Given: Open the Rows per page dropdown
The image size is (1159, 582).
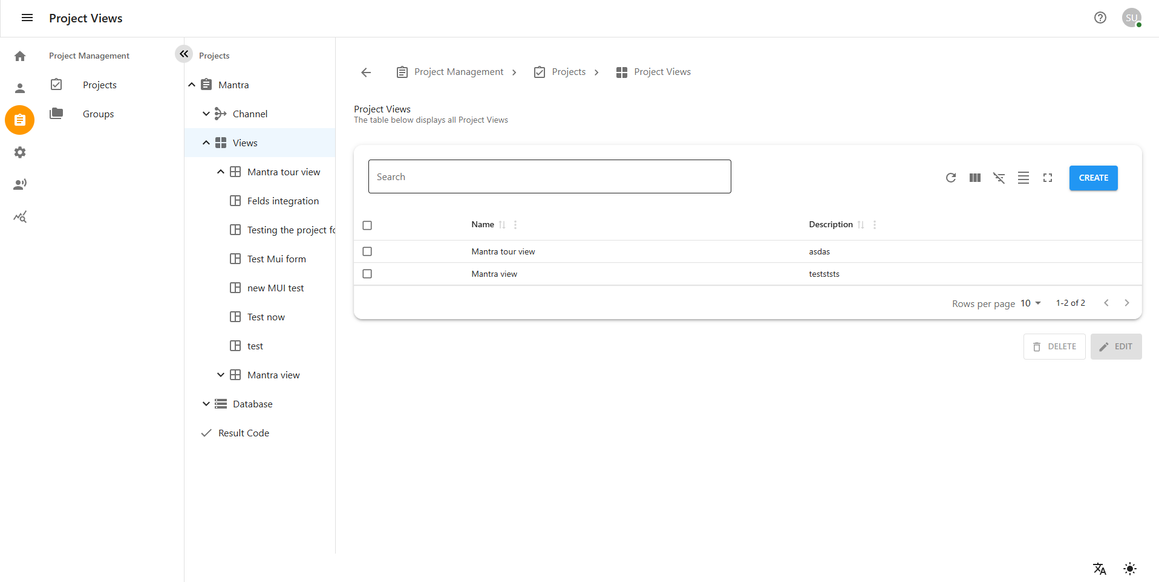Looking at the screenshot, I should 1030,303.
